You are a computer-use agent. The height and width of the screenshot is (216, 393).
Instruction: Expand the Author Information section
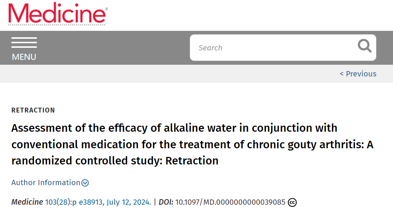click(50, 183)
